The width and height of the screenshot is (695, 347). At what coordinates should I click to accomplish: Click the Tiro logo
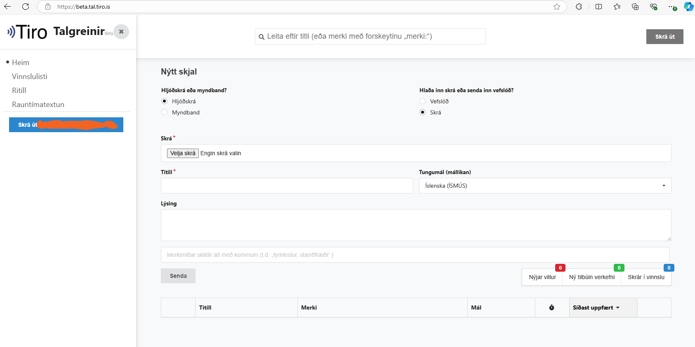tap(27, 32)
